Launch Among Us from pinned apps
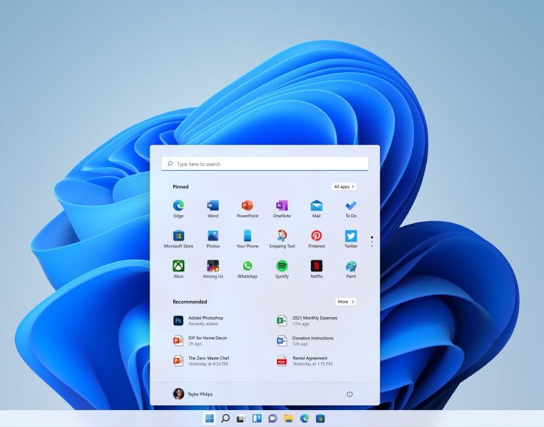The height and width of the screenshot is (427, 544). click(x=212, y=269)
